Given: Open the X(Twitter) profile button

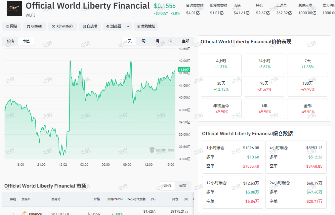Looking at the screenshot, I should (62, 26).
